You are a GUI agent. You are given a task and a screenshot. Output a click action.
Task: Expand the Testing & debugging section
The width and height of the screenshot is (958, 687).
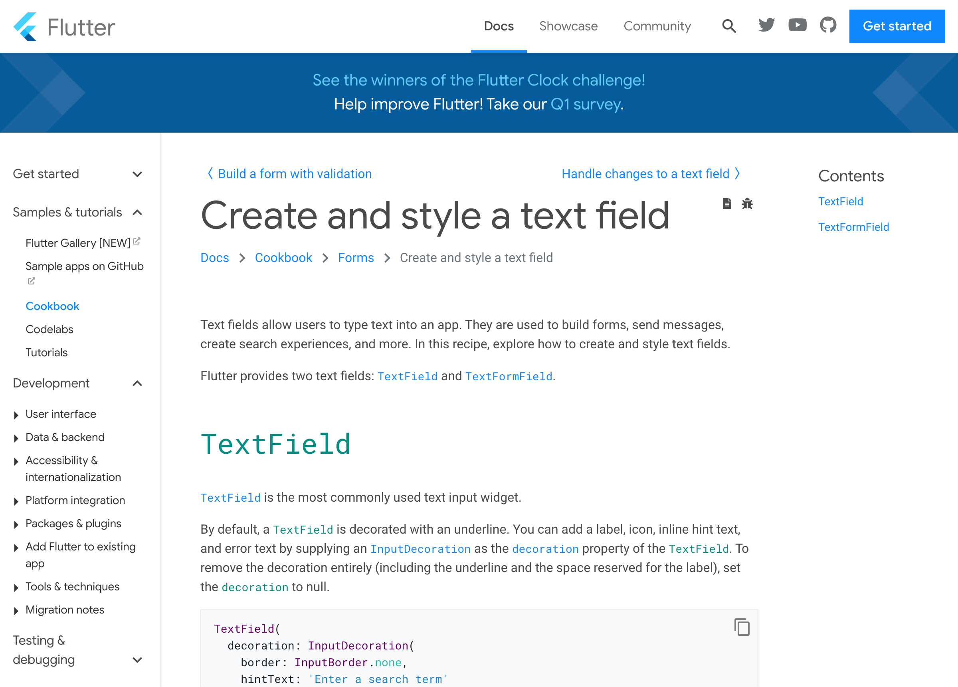[137, 659]
